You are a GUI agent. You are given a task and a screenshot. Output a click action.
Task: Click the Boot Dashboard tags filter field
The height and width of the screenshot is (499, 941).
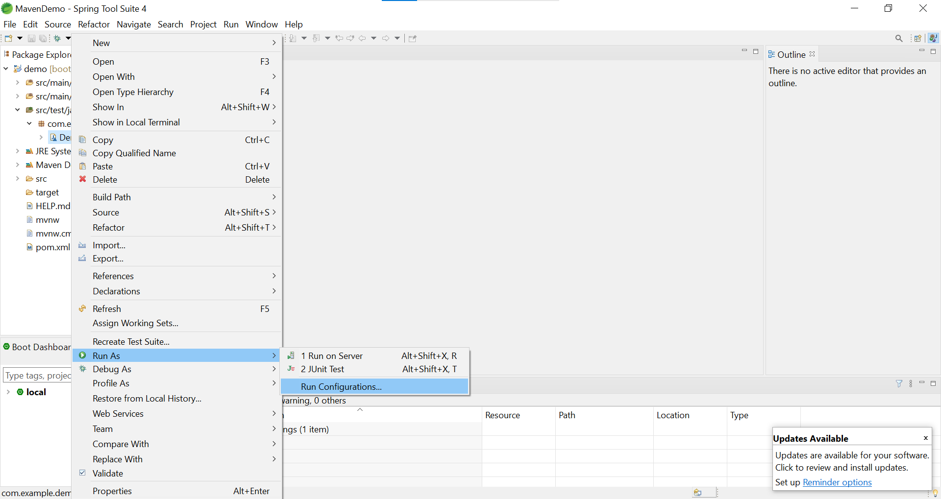point(38,376)
